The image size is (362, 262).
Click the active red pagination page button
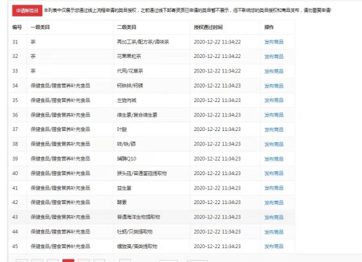[x=68, y=261]
